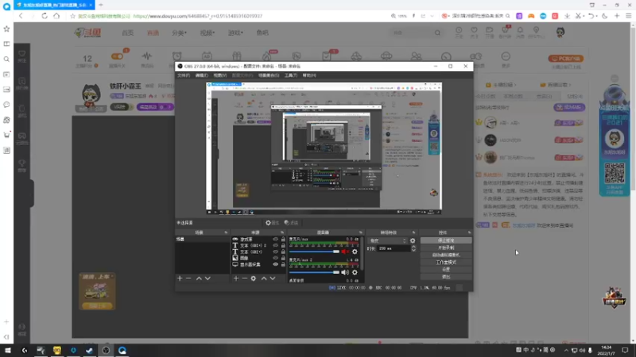The image size is (636, 357).
Task: Click the start recording button in OBS controls
Action: 446,248
